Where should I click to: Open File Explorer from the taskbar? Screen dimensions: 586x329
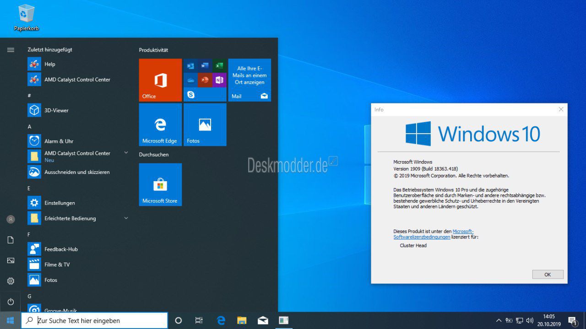[242, 320]
